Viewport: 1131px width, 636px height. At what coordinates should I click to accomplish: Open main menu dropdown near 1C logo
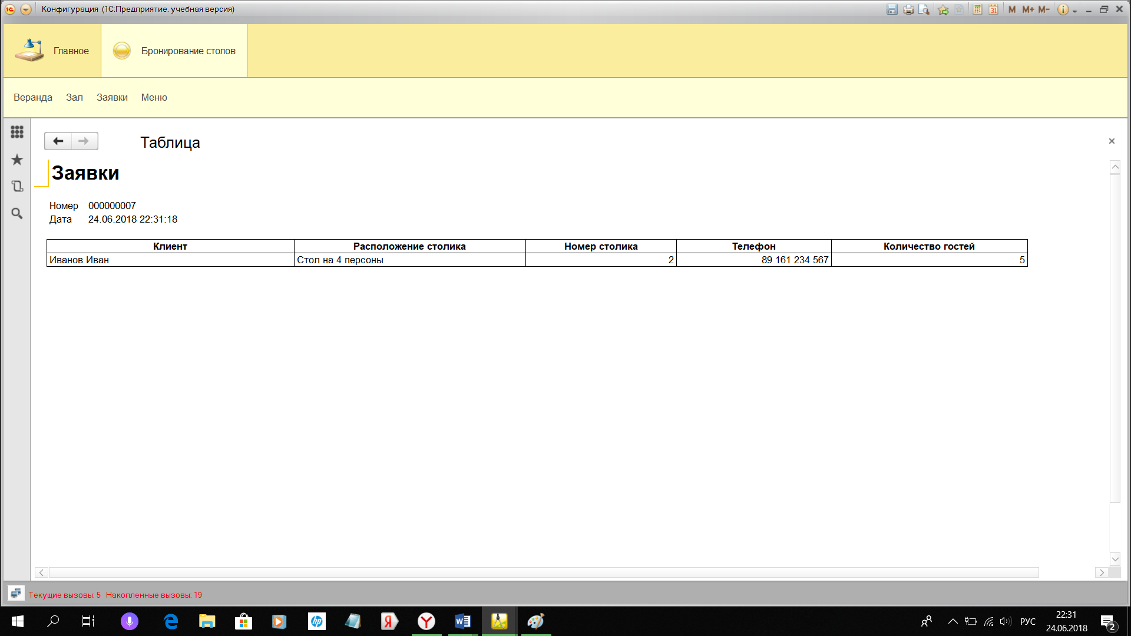tap(26, 9)
